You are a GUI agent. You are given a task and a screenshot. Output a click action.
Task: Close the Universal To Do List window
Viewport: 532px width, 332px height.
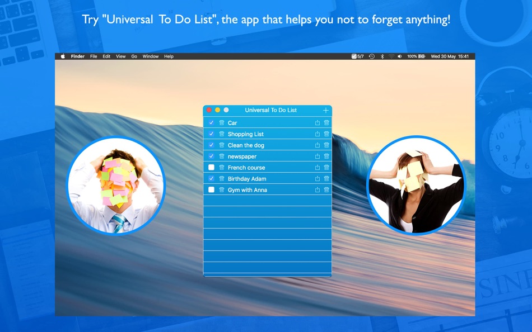tap(209, 110)
